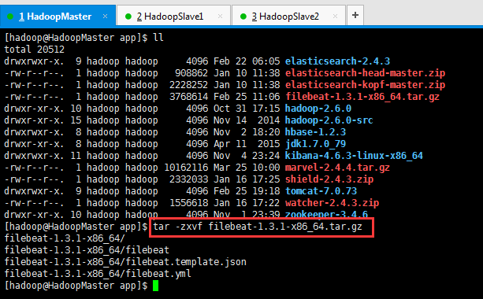The image size is (483, 299).
Task: Switch to the HadoopMaster session tab
Action: tap(58, 16)
